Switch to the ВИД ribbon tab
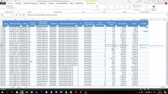The height and width of the screenshot is (94, 168). pos(71,3)
